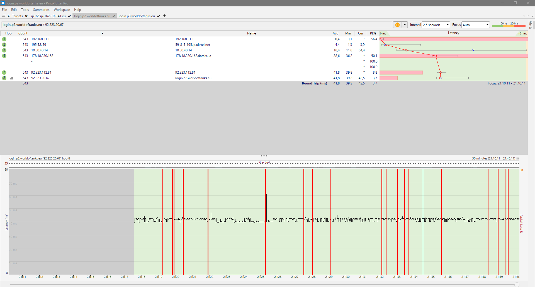This screenshot has height=287, width=535.
Task: Click the hop 8 timeline graph bar icon
Action: point(12,78)
